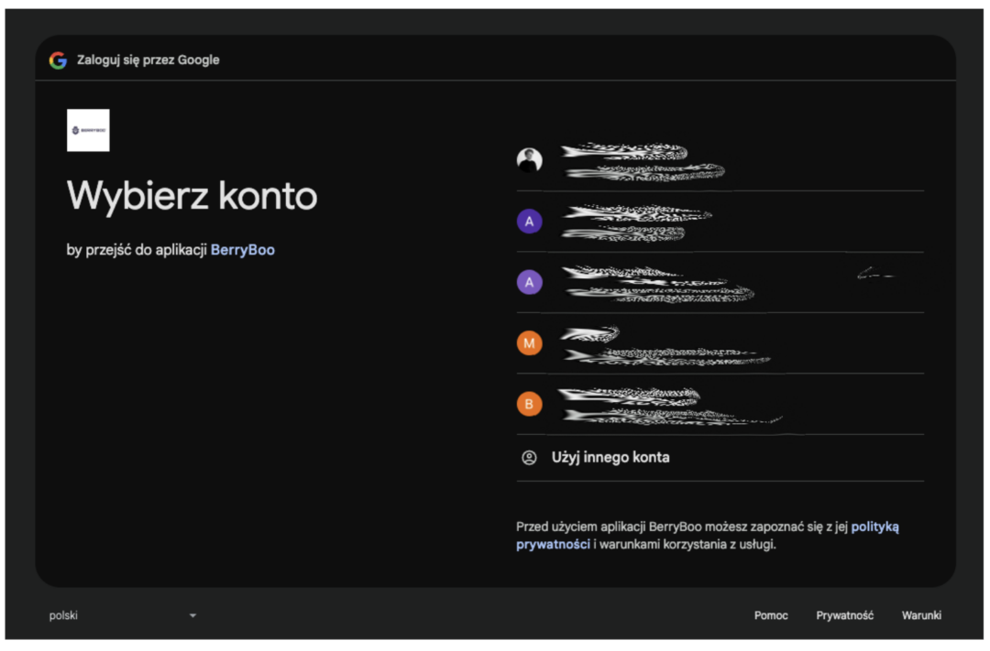Open Prywatność in the footer

click(x=844, y=615)
